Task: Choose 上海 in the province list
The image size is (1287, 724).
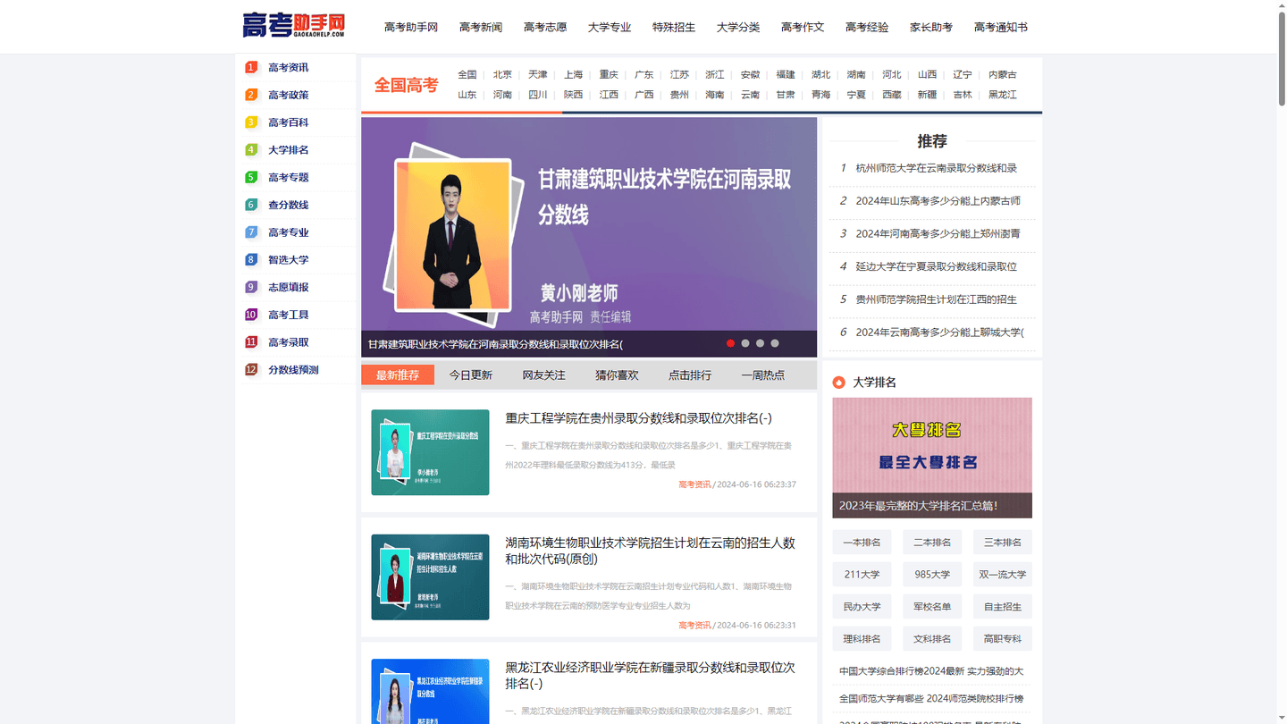Action: pos(574,75)
